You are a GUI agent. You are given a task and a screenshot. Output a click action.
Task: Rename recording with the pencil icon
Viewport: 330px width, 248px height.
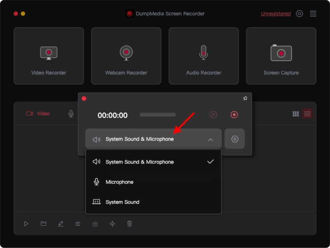click(61, 224)
